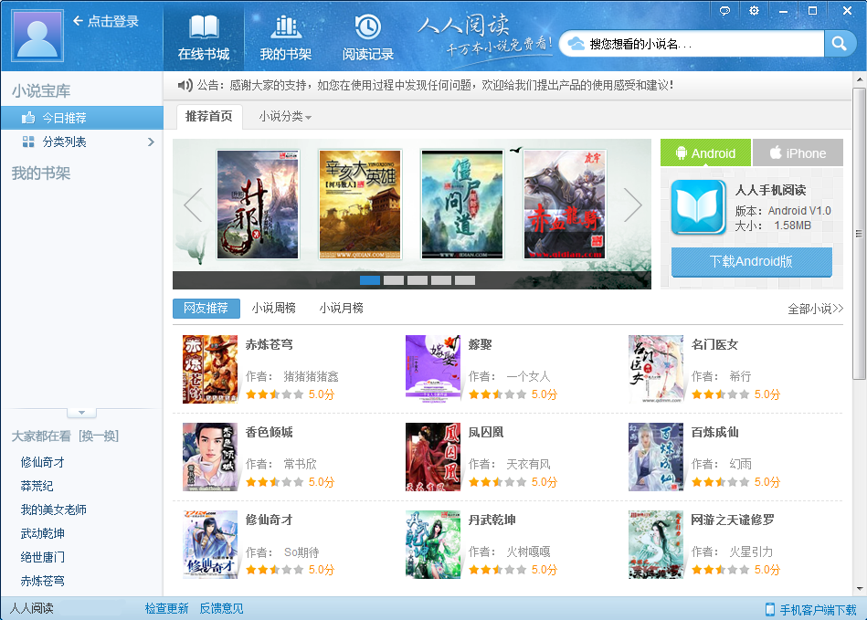This screenshot has height=620, width=867.
Task: Open the 小说分类 dropdown
Action: [x=283, y=117]
